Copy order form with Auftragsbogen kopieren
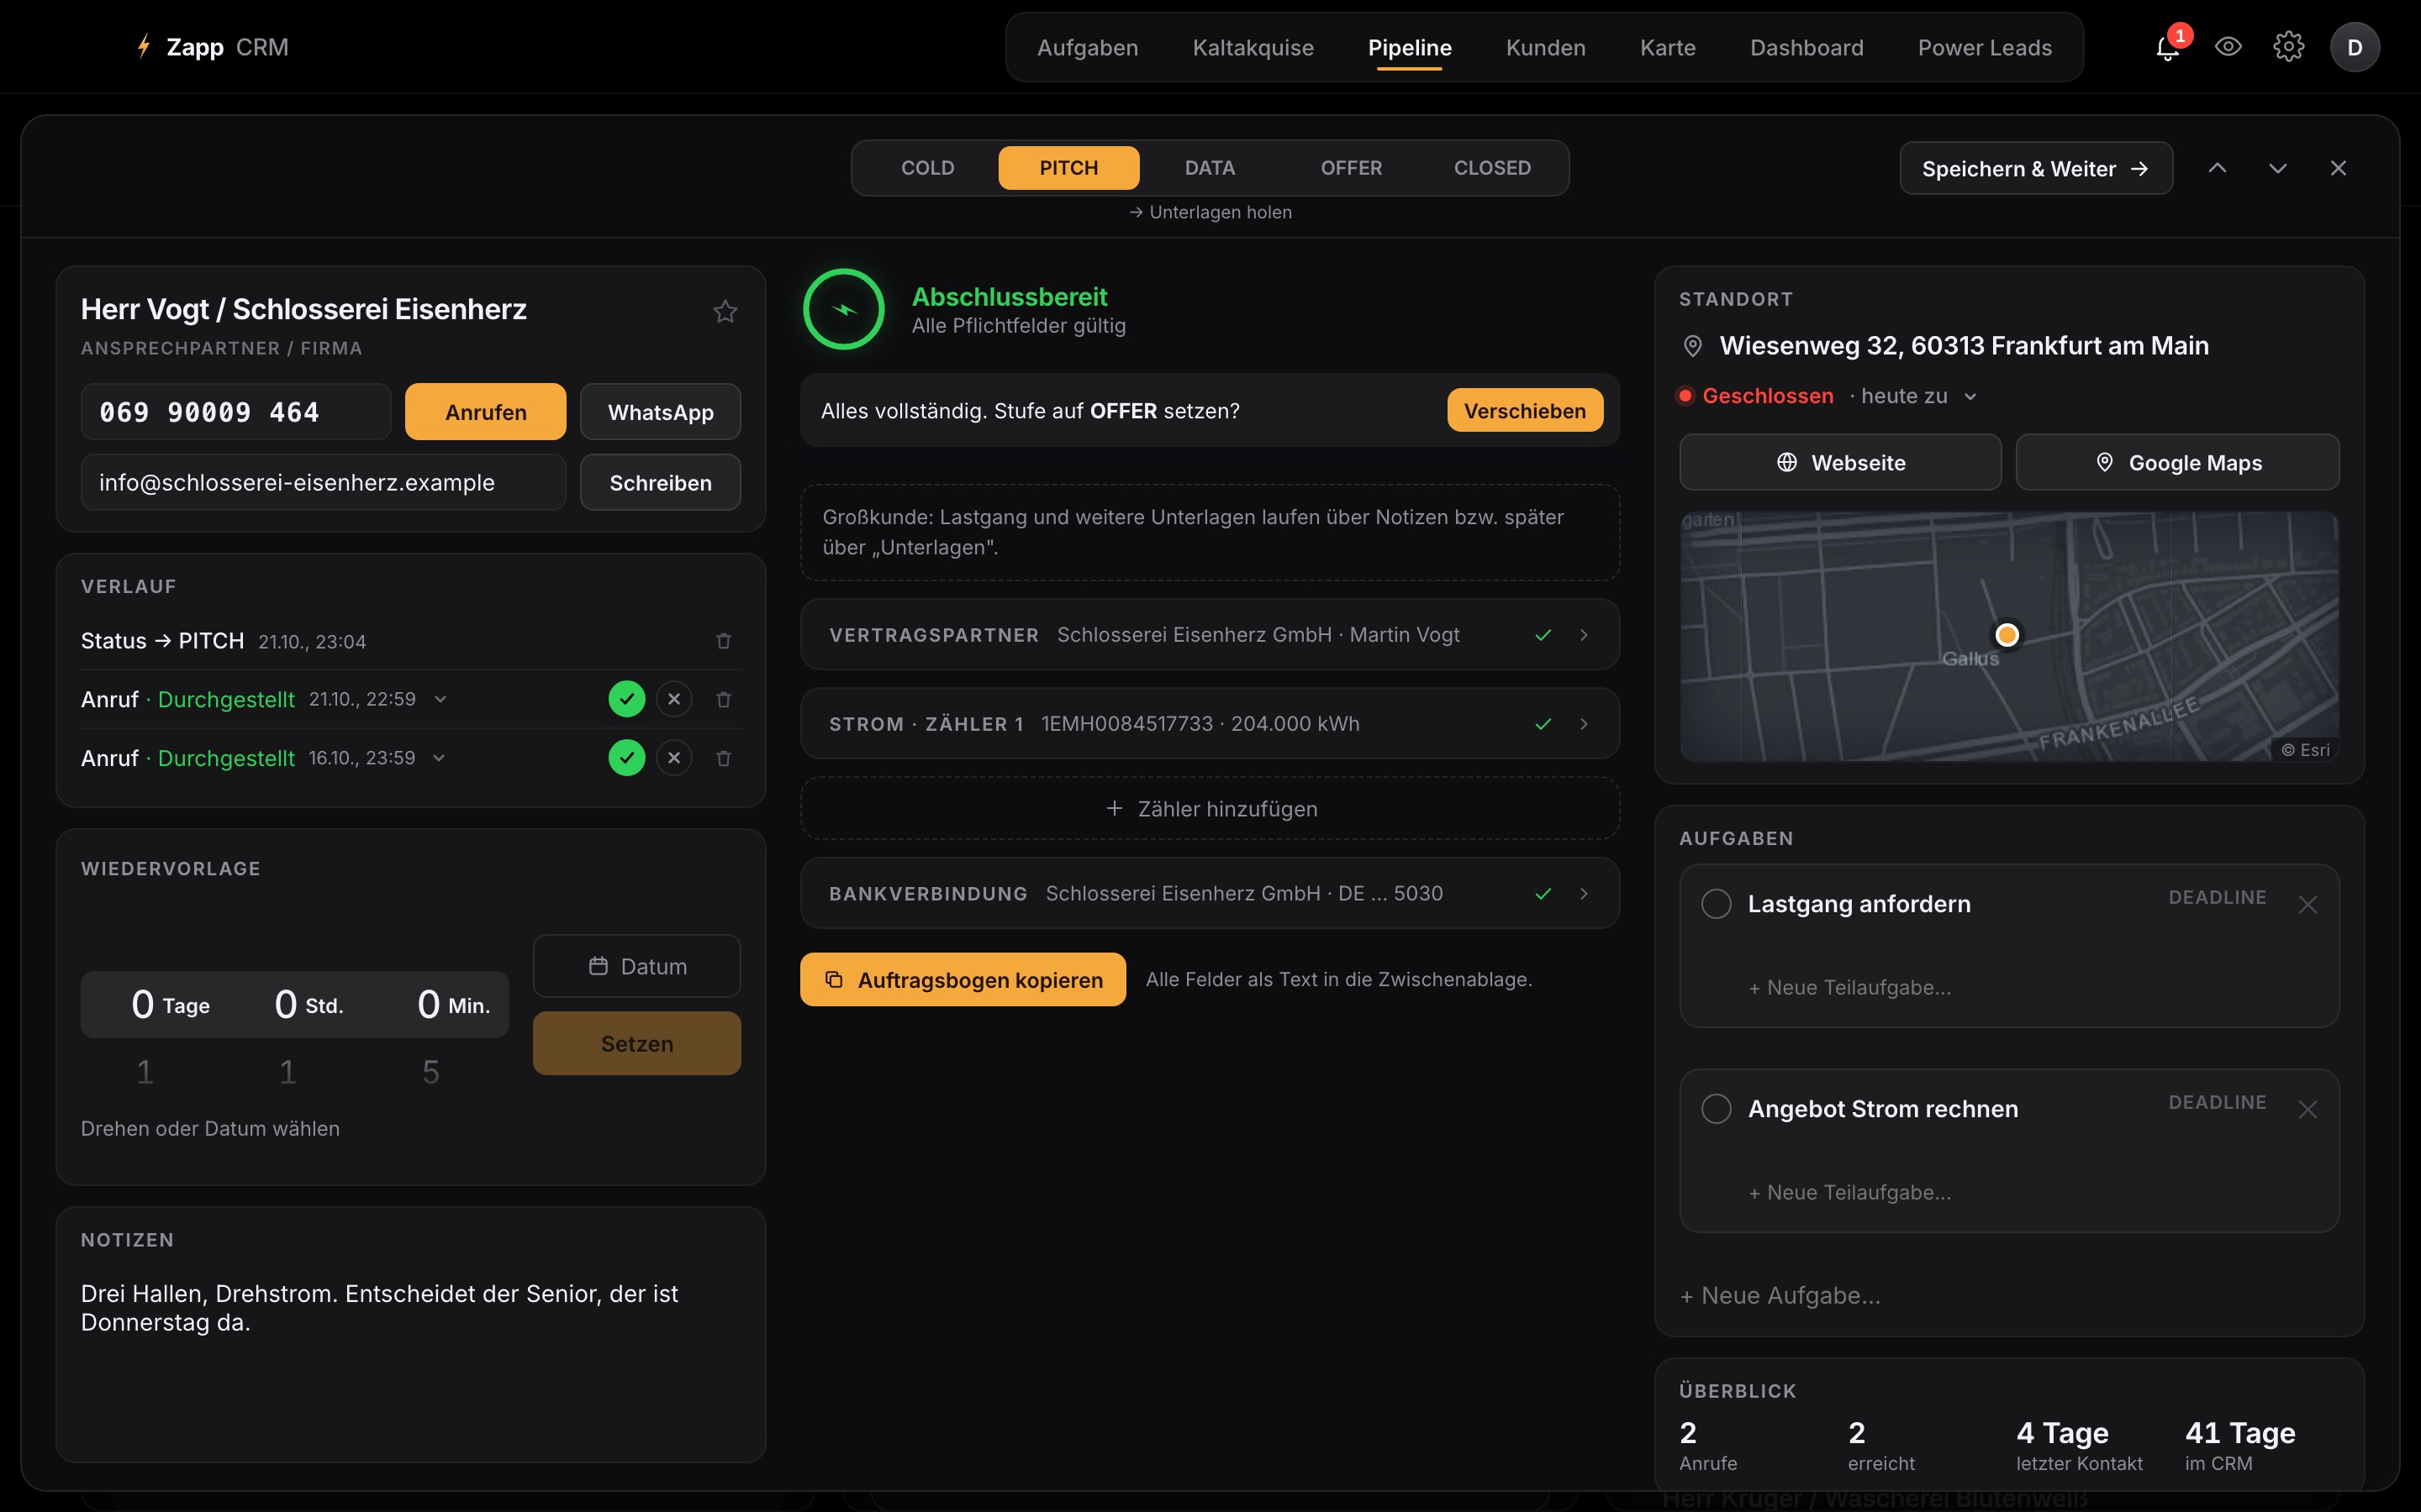The width and height of the screenshot is (2421, 1512). (963, 980)
